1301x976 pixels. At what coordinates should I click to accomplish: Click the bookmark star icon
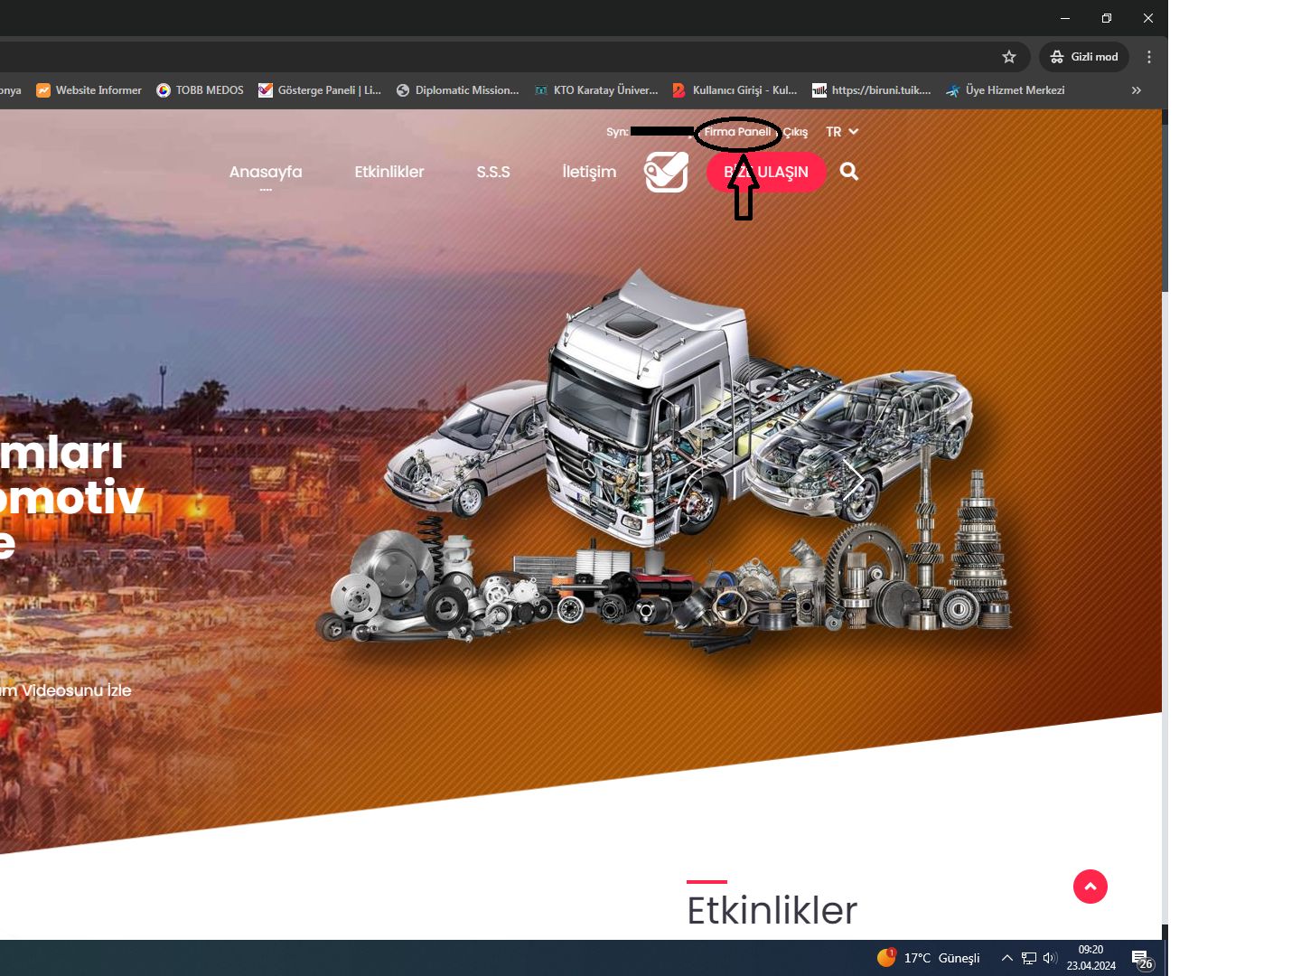coord(1009,57)
